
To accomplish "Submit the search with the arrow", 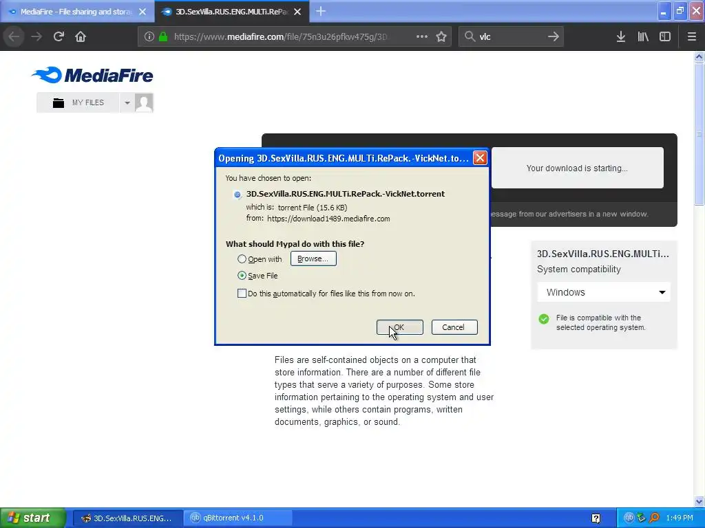I will (x=554, y=36).
